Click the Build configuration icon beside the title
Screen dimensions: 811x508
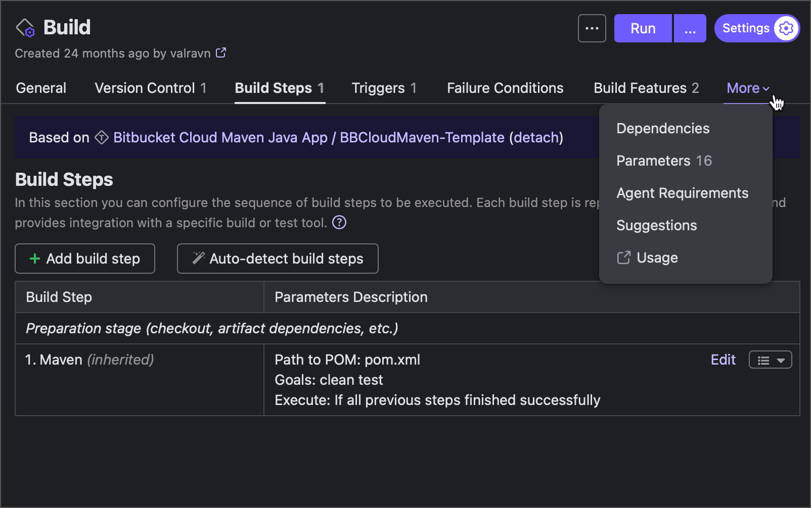pyautogui.click(x=25, y=28)
